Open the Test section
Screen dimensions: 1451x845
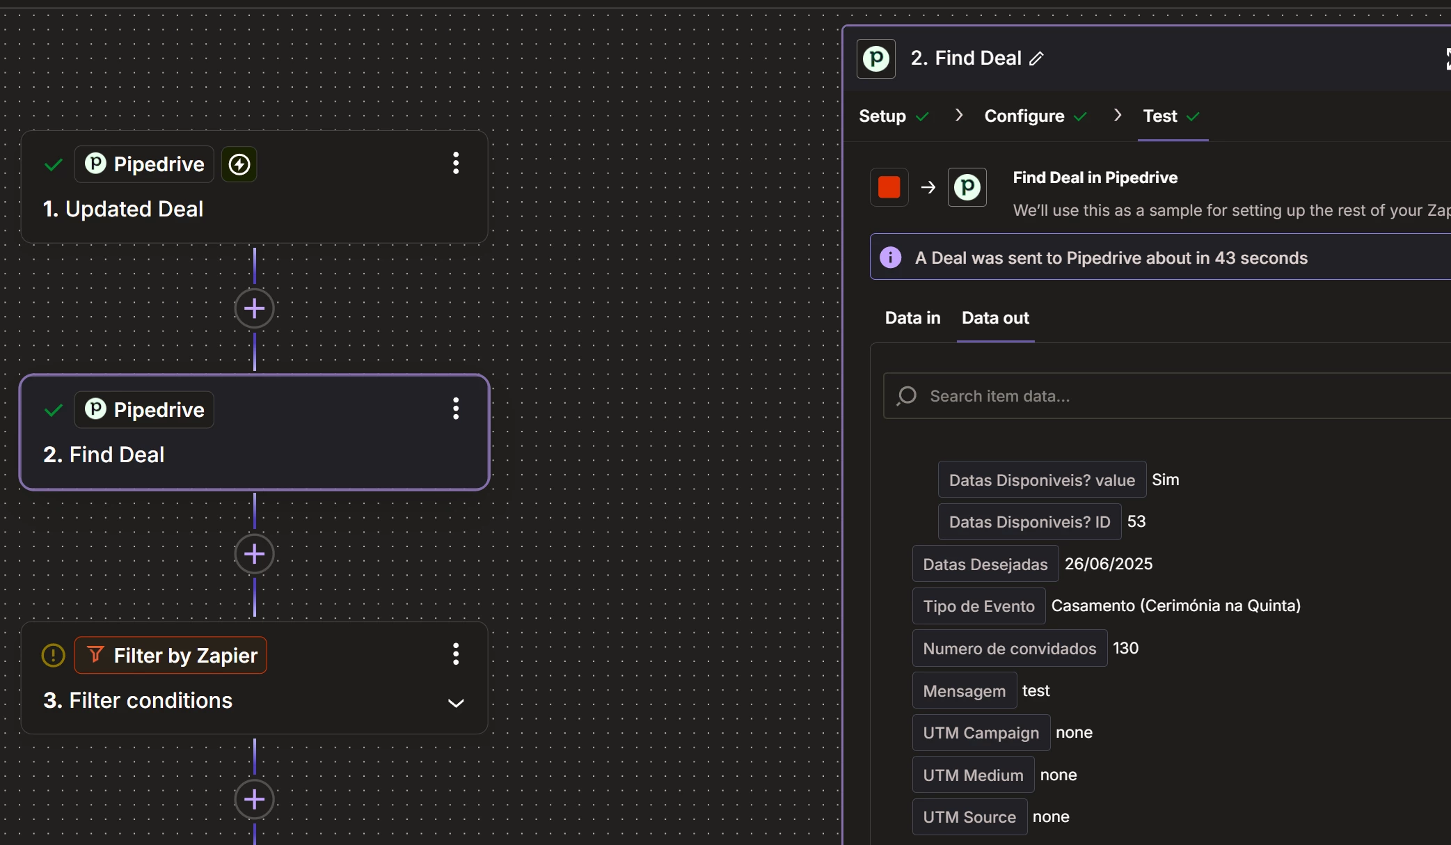pyautogui.click(x=1160, y=116)
